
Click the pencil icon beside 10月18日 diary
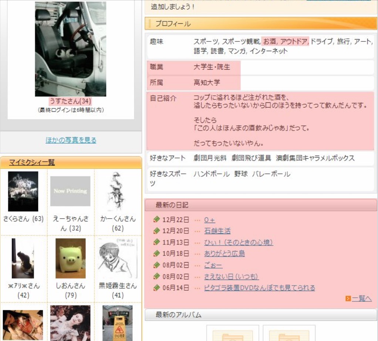point(156,253)
